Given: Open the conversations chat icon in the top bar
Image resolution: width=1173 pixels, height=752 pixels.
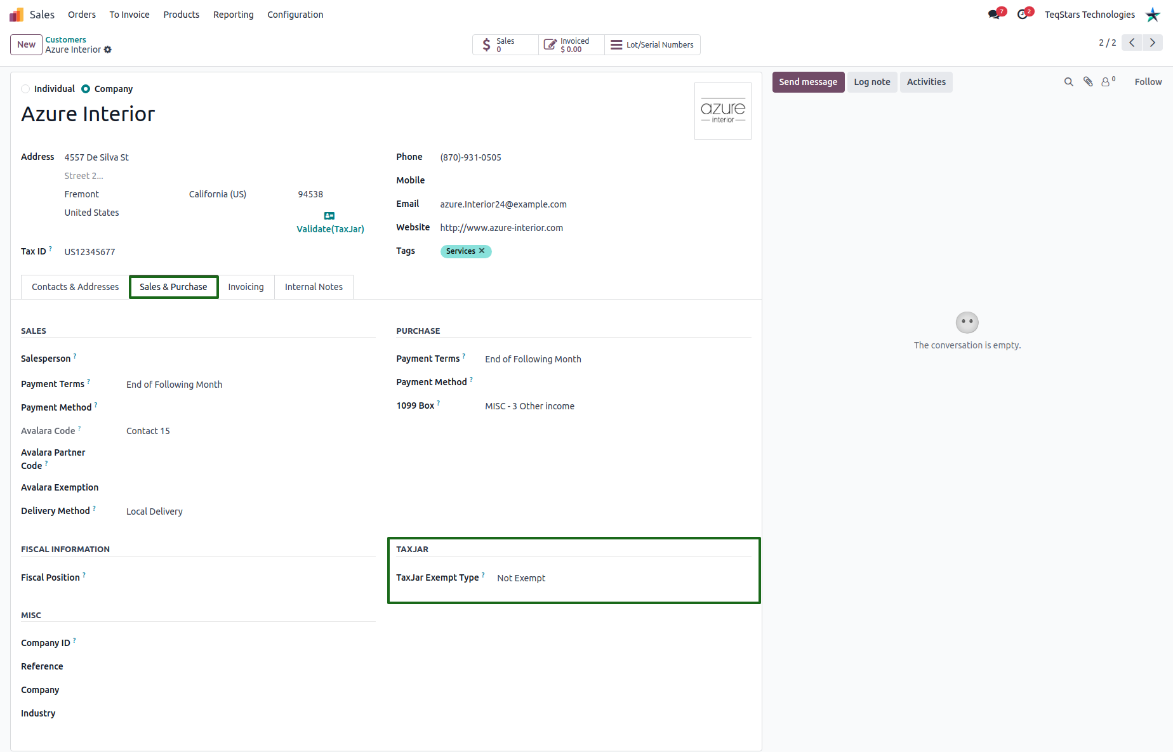Looking at the screenshot, I should [995, 15].
